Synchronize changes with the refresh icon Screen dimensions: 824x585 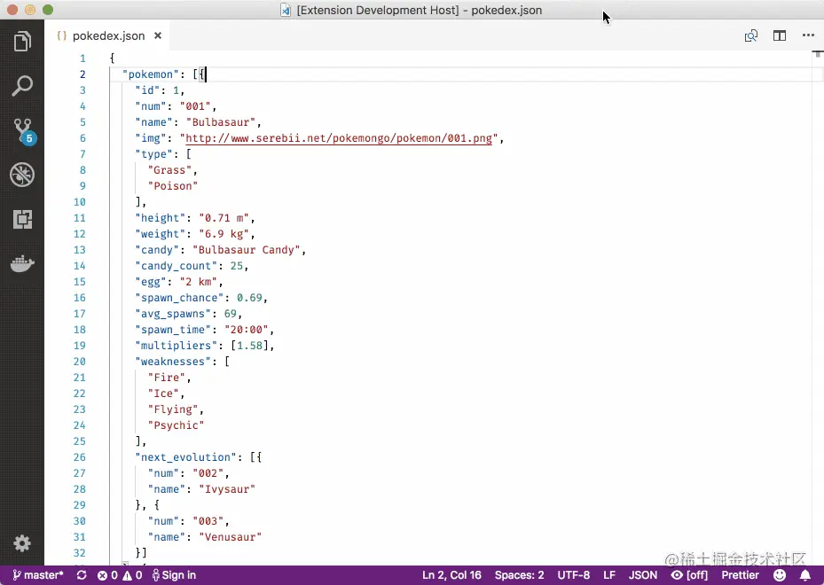[x=81, y=575]
